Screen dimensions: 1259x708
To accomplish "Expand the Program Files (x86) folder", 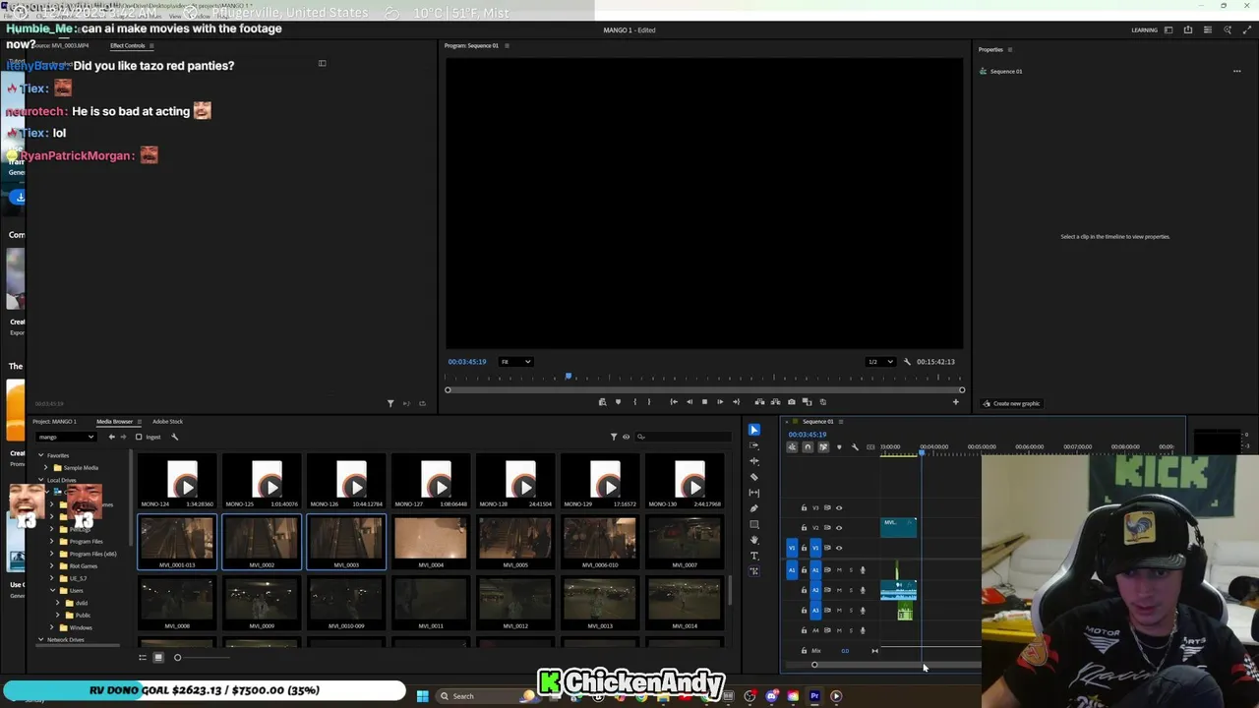I will click(52, 554).
